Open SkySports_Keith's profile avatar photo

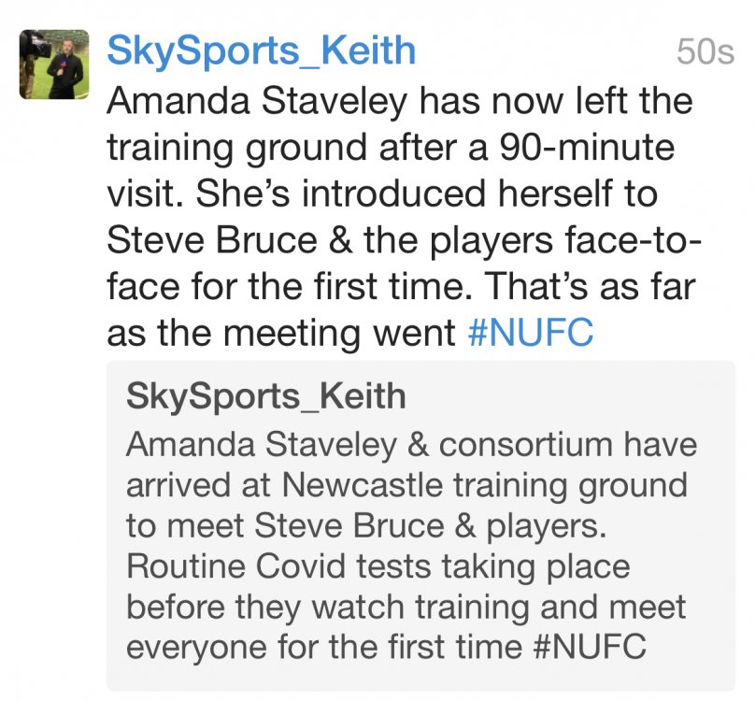pyautogui.click(x=54, y=64)
